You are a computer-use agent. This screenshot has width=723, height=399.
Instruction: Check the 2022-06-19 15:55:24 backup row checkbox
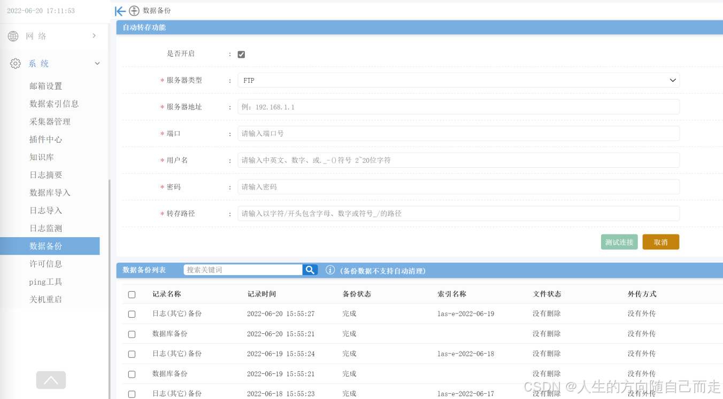[x=132, y=354]
